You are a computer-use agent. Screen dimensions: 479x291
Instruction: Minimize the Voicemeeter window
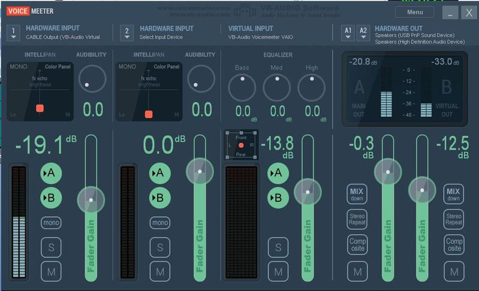coord(450,13)
